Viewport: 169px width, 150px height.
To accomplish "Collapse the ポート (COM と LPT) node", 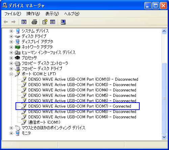I will (x=11, y=74).
